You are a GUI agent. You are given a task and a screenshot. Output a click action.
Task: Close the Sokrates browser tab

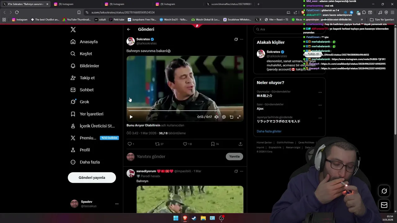click(47, 4)
